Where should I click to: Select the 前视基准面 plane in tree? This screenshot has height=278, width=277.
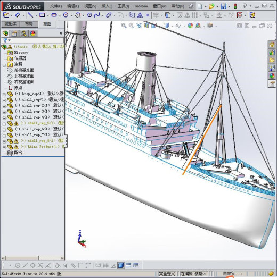click(x=24, y=70)
